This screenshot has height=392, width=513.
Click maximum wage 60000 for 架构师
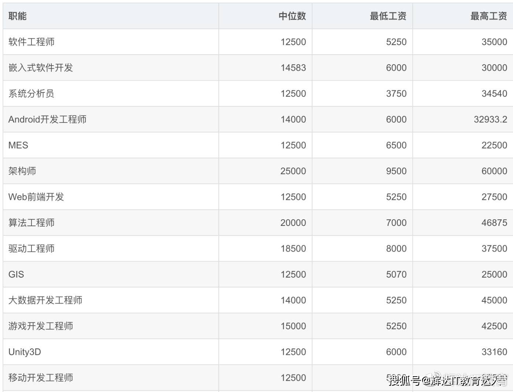(x=494, y=171)
